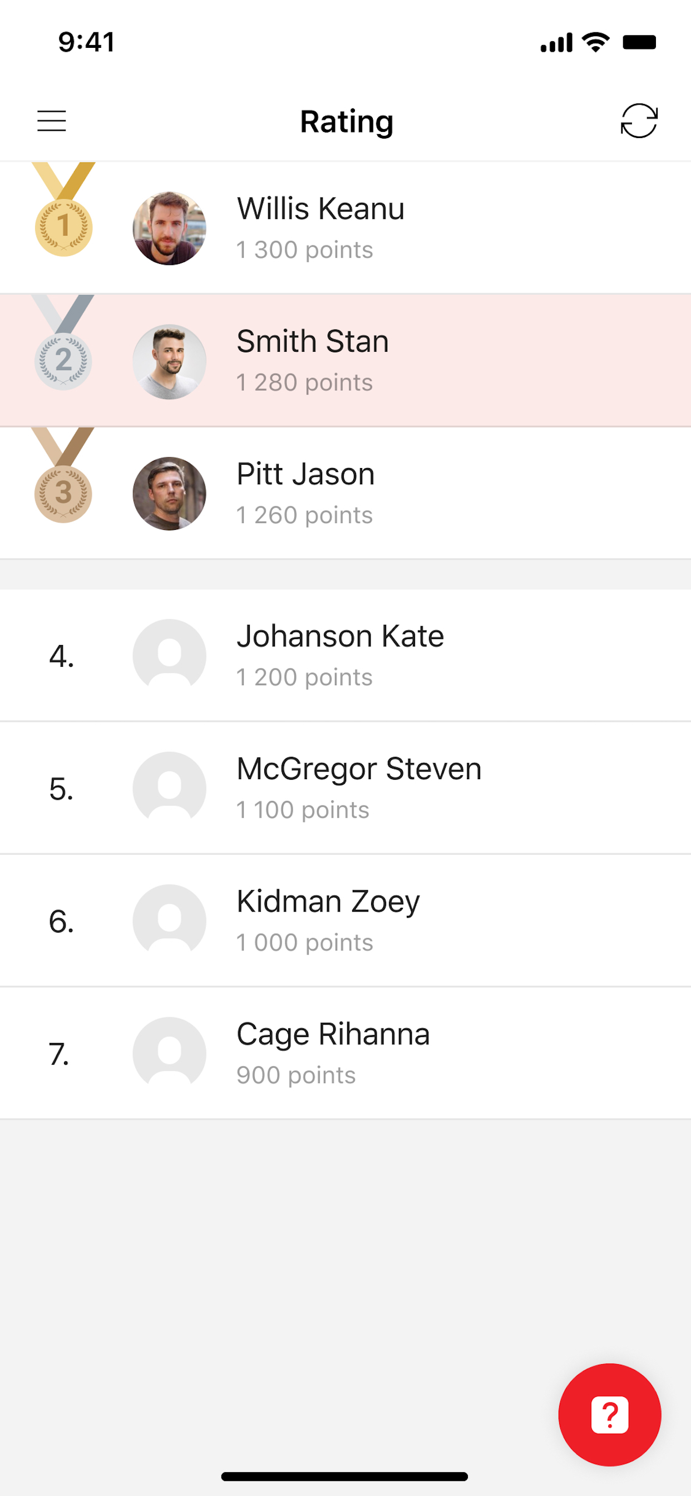Select Smith Stan's 1 280 points text
Viewport: 691px width, 1496px height.
pos(304,383)
